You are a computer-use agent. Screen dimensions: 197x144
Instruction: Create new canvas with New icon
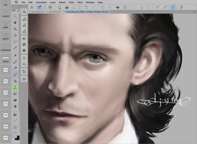click(59, 7)
